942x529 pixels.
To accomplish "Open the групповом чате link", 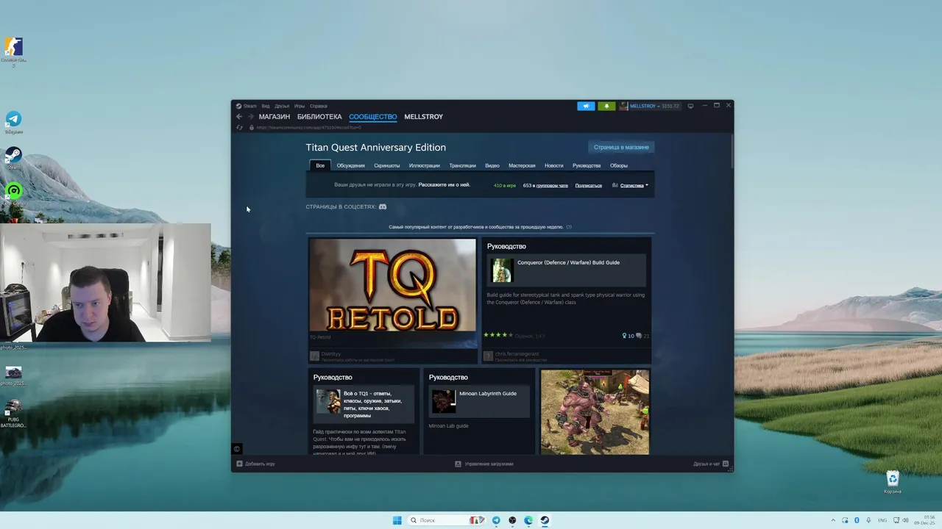I will pos(552,186).
